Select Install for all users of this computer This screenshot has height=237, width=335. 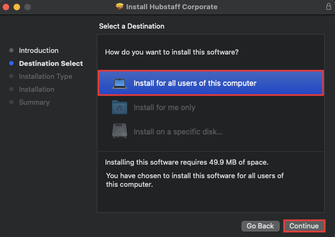(x=211, y=83)
